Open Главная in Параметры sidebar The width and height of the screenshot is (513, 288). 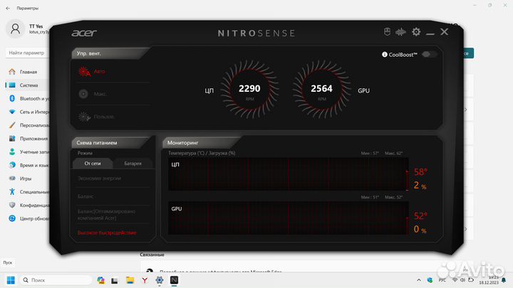28,72
